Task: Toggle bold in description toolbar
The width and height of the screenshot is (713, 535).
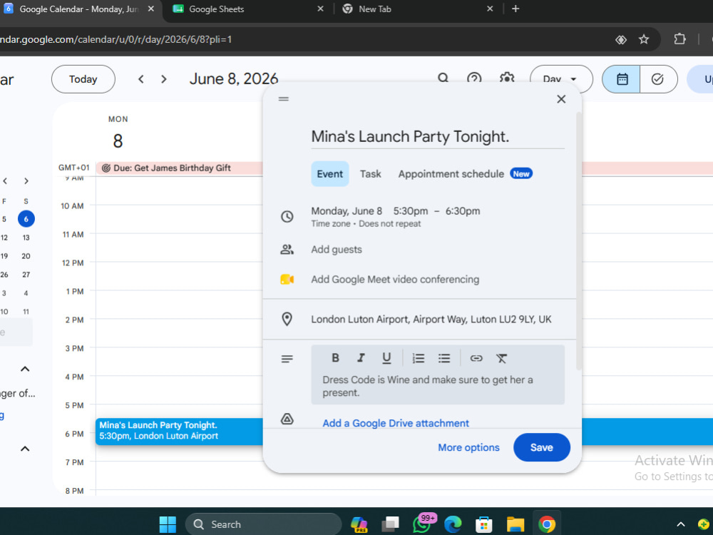Action: pyautogui.click(x=335, y=358)
